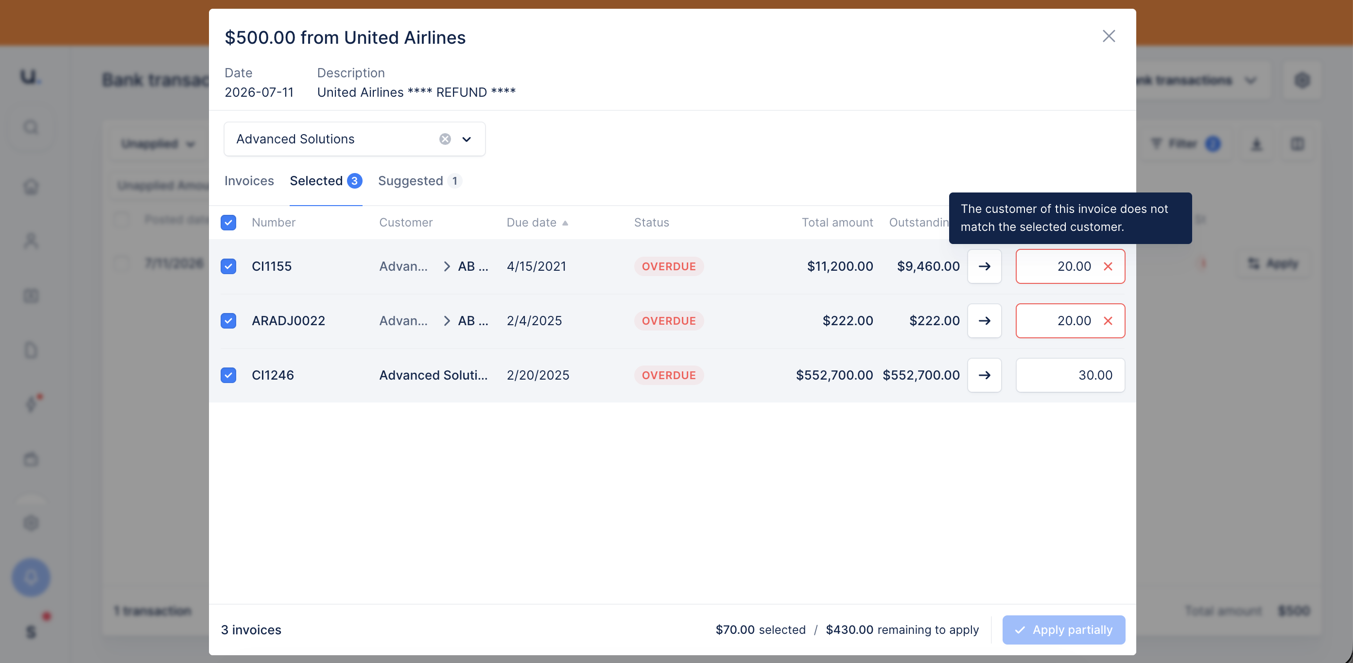1353x663 pixels.
Task: View the Suggested invoices tab
Action: pyautogui.click(x=420, y=181)
